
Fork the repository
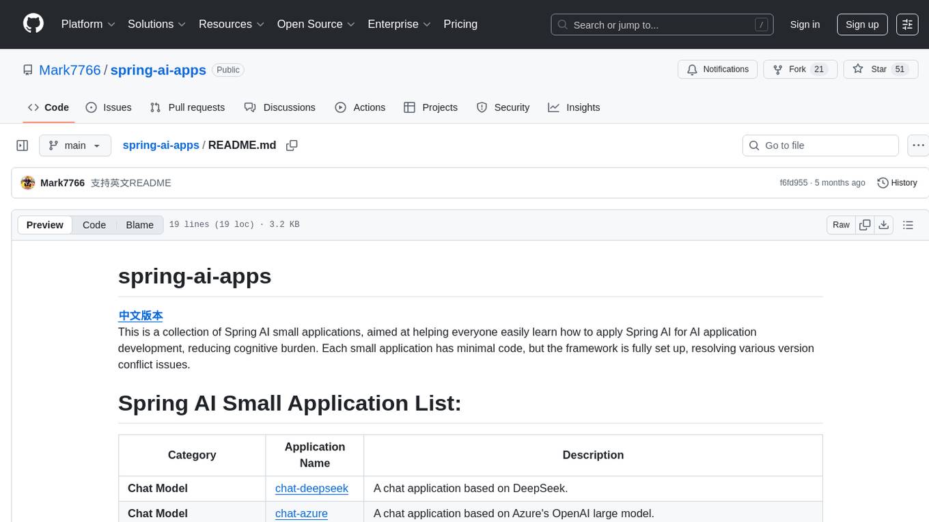coord(801,69)
